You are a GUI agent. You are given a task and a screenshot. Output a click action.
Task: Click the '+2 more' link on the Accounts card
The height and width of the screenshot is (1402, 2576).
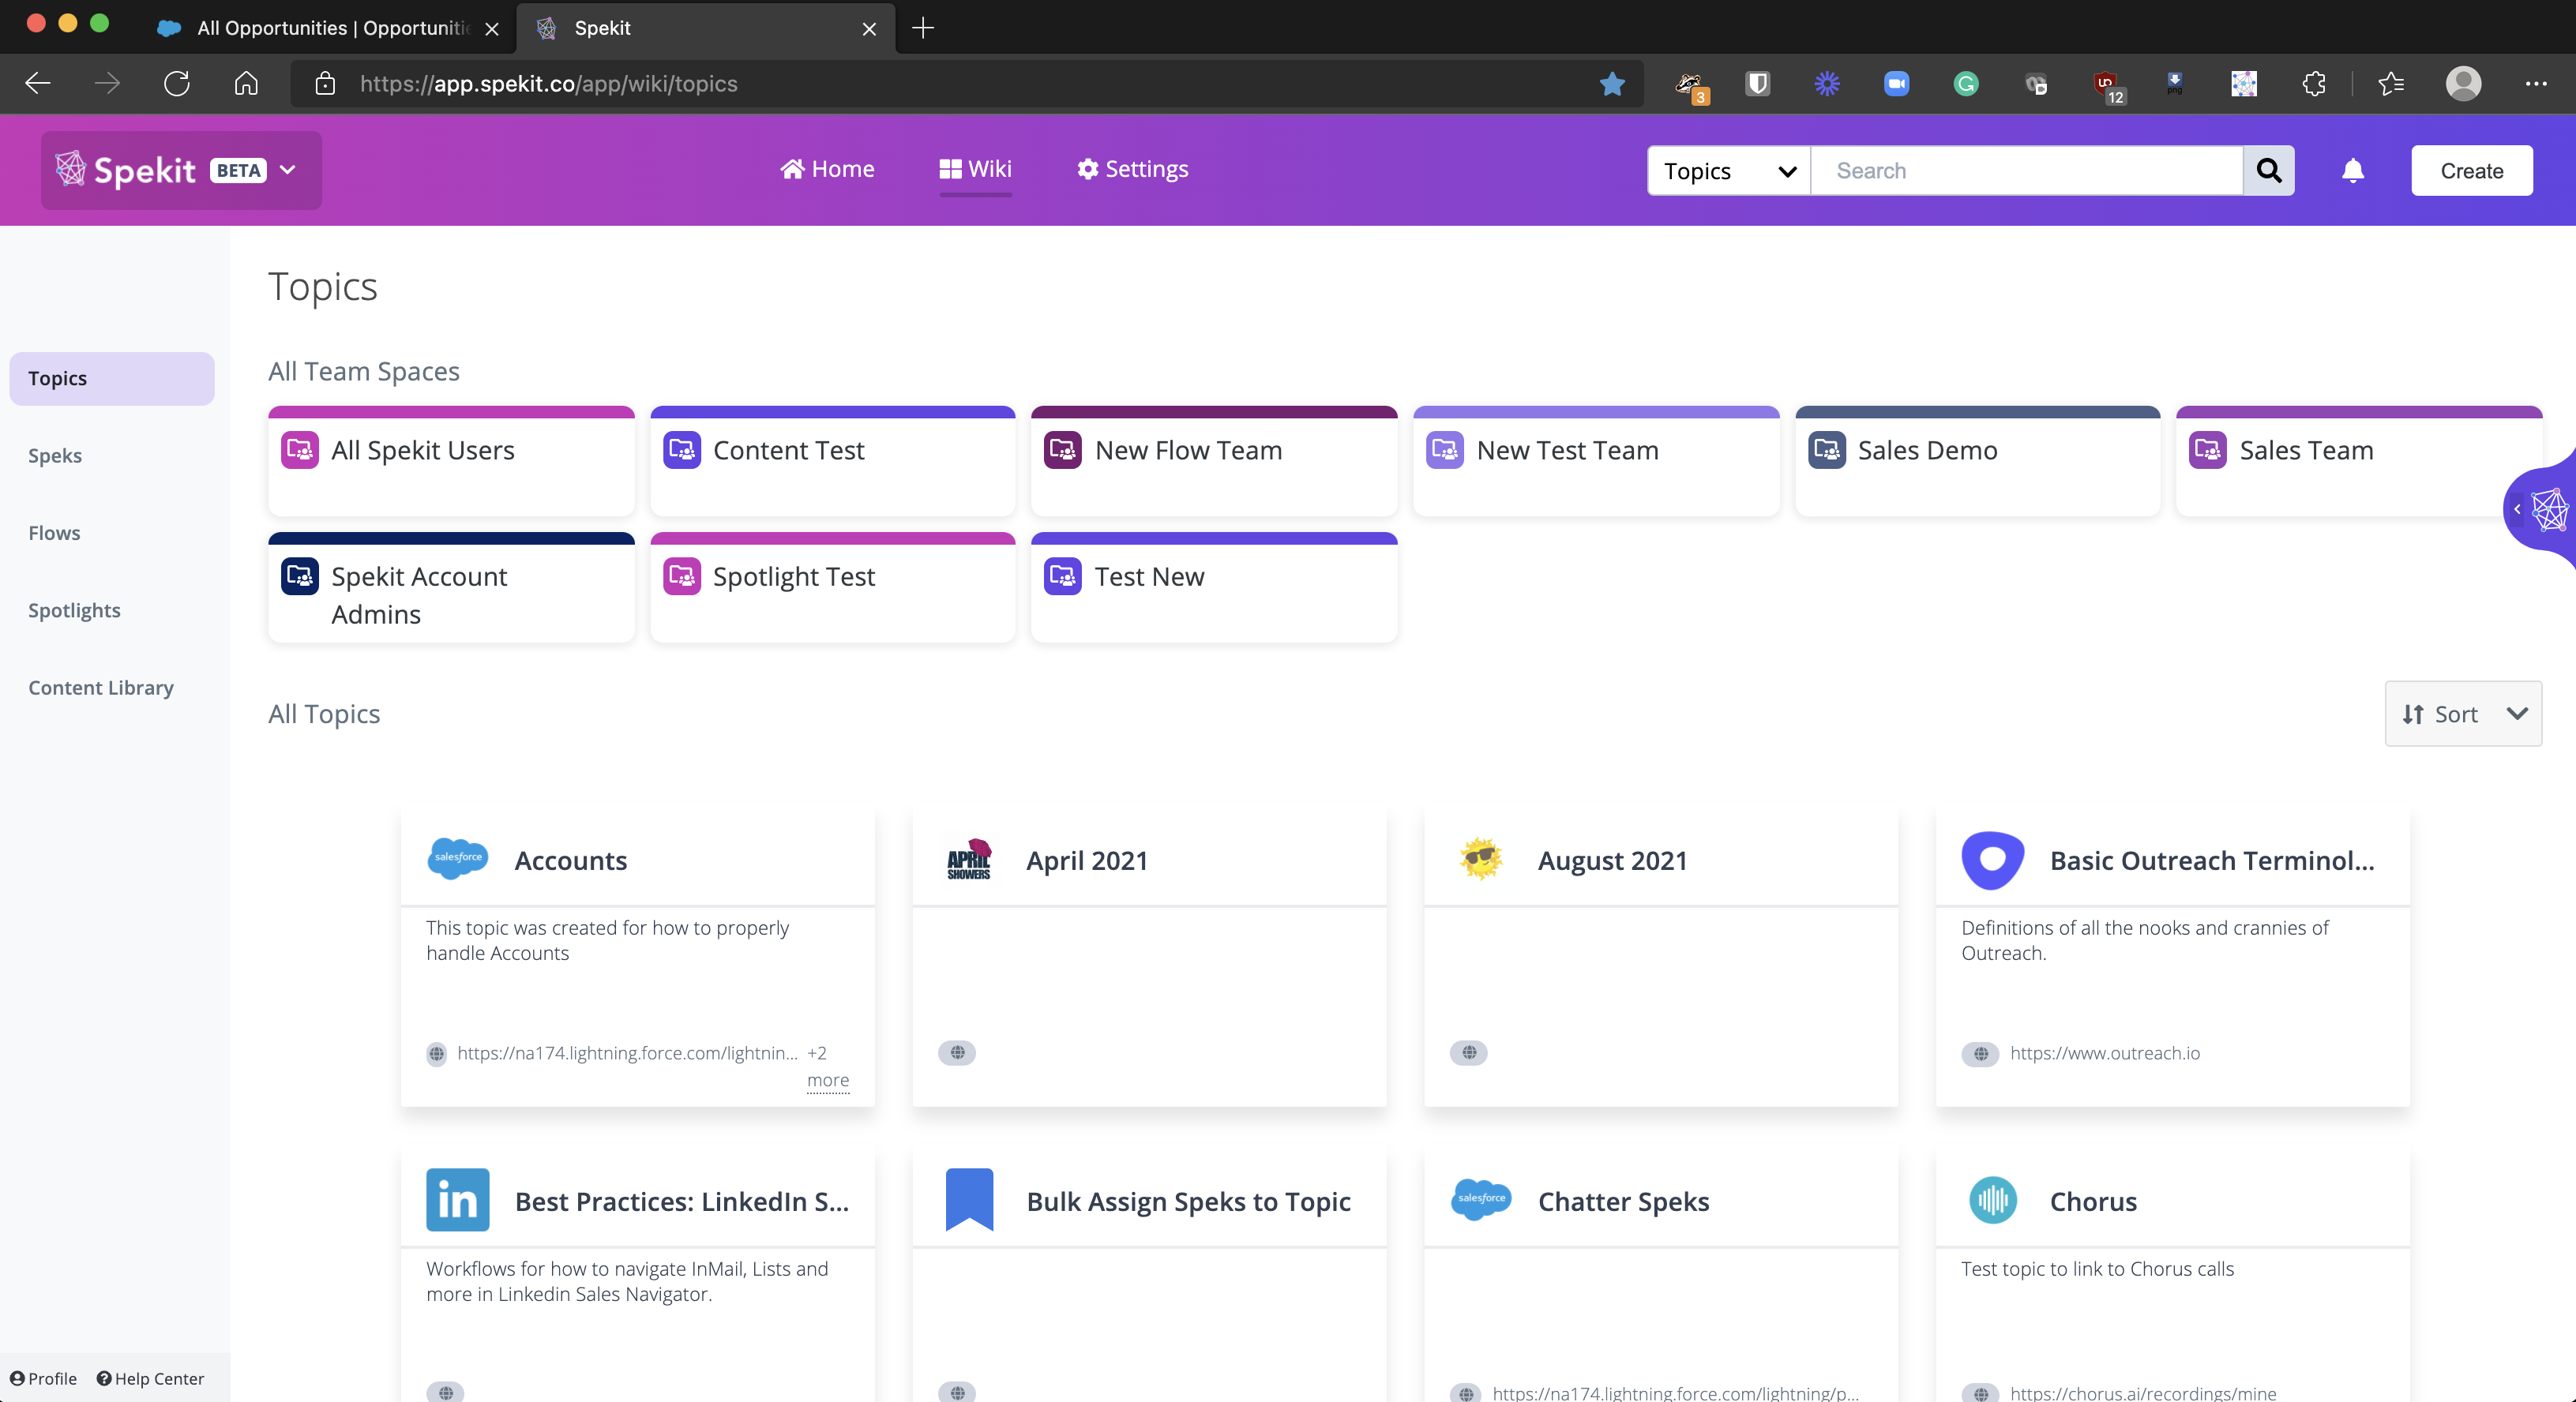point(827,1079)
